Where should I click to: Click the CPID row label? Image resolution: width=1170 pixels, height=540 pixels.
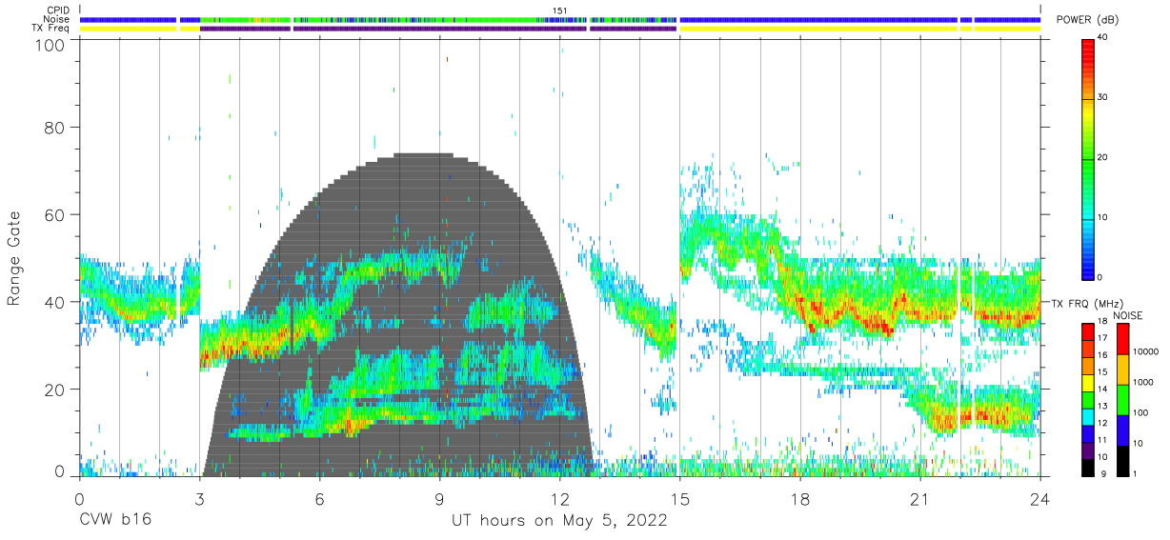pos(56,10)
